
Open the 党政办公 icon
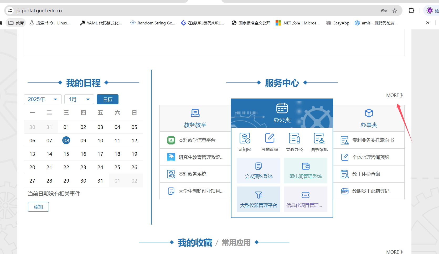point(294,142)
